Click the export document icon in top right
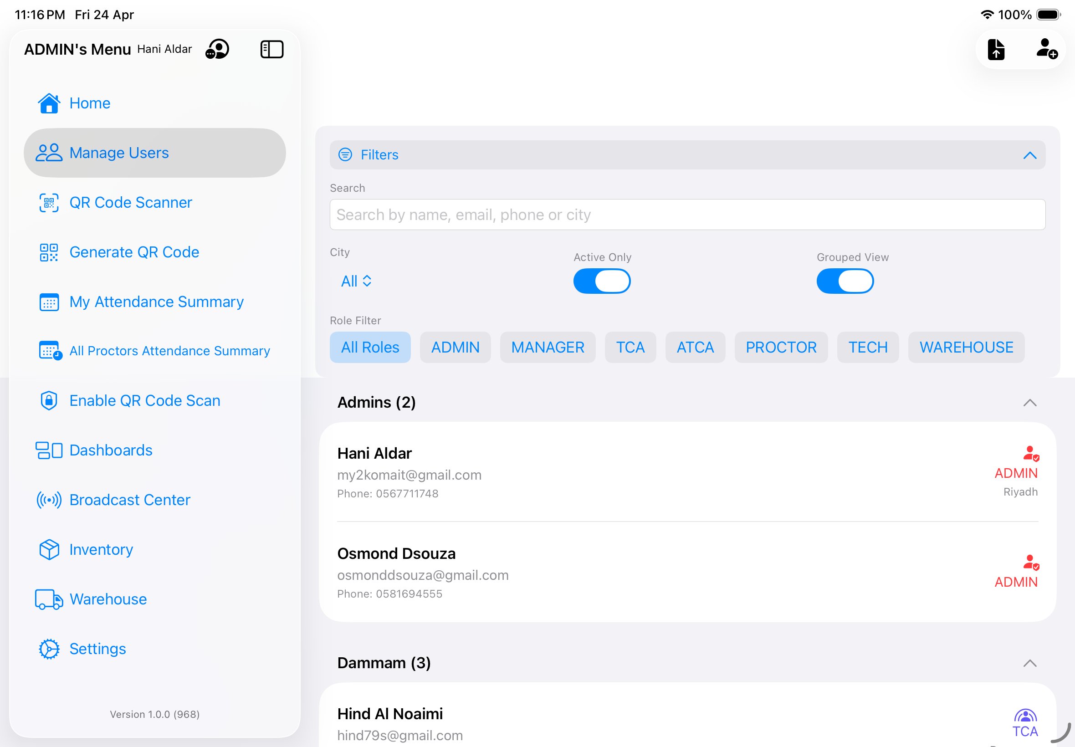 pos(996,49)
